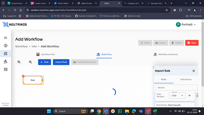Collapse the sidebar menu icon

(x=6, y=38)
